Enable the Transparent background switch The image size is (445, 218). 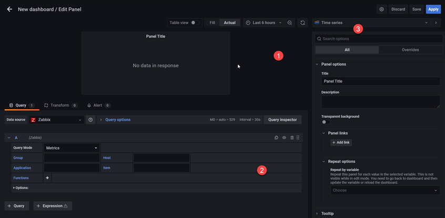pyautogui.click(x=325, y=122)
